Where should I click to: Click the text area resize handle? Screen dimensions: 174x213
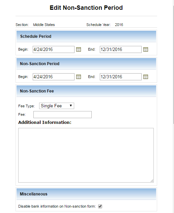point(152,181)
